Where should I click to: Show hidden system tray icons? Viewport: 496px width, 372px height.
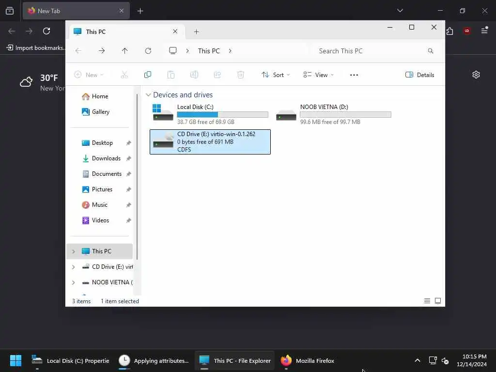click(417, 360)
